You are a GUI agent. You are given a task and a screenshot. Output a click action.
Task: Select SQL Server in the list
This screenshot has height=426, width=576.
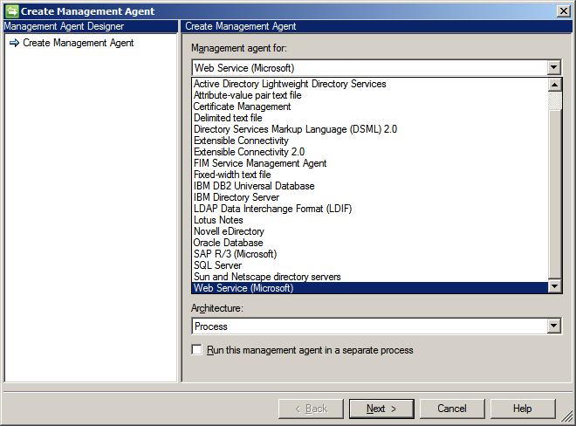[x=370, y=265]
